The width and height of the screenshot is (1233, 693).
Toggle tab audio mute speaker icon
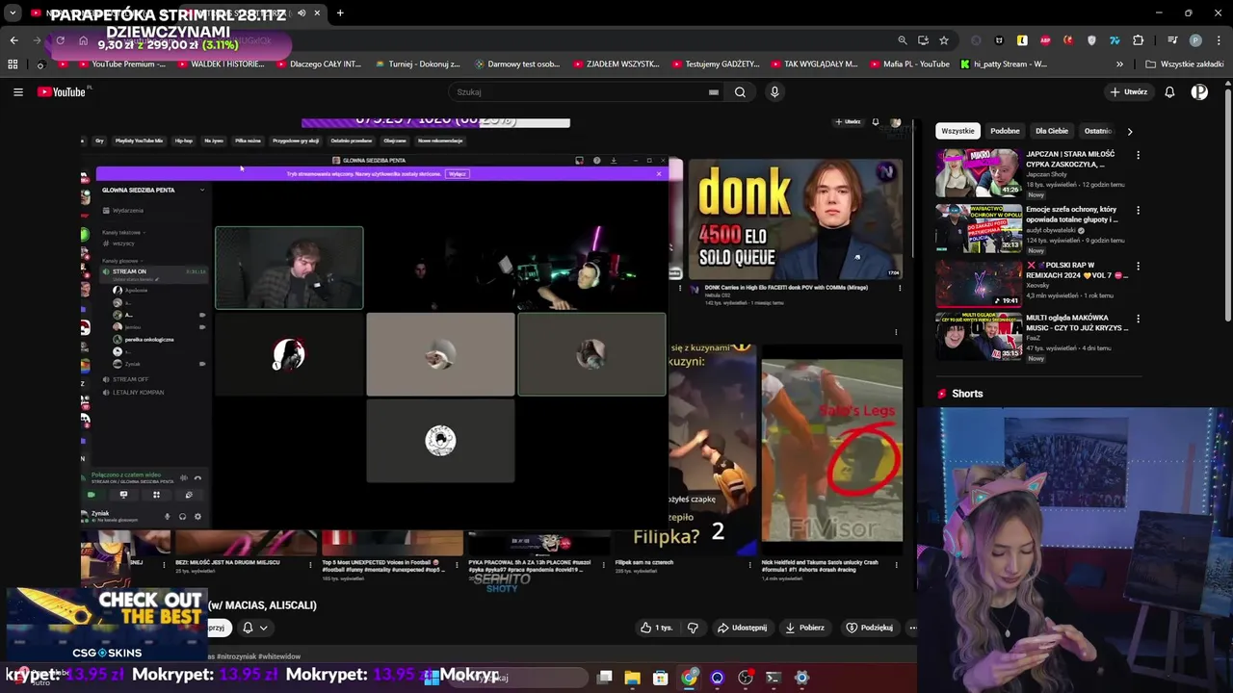(x=302, y=13)
